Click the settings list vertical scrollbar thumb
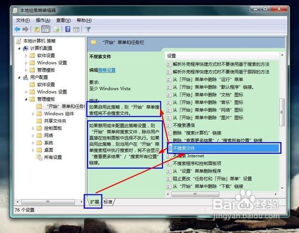This screenshot has height=233, width=299. coord(282,112)
